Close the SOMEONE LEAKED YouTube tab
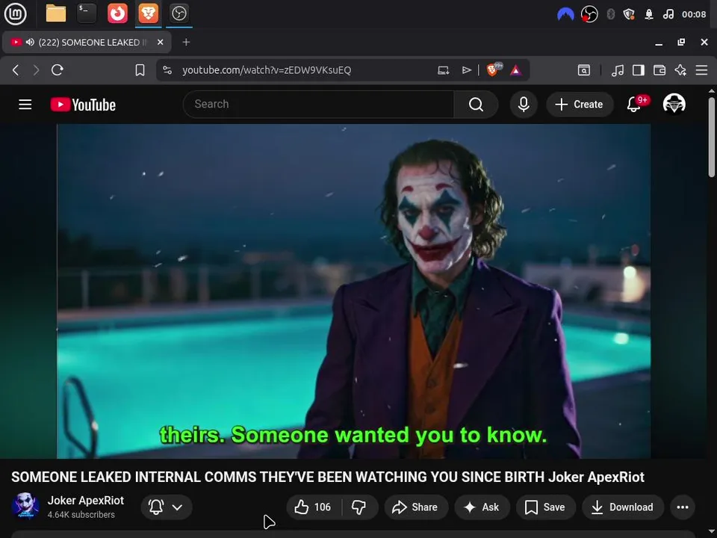Image resolution: width=717 pixels, height=538 pixels. click(x=160, y=42)
